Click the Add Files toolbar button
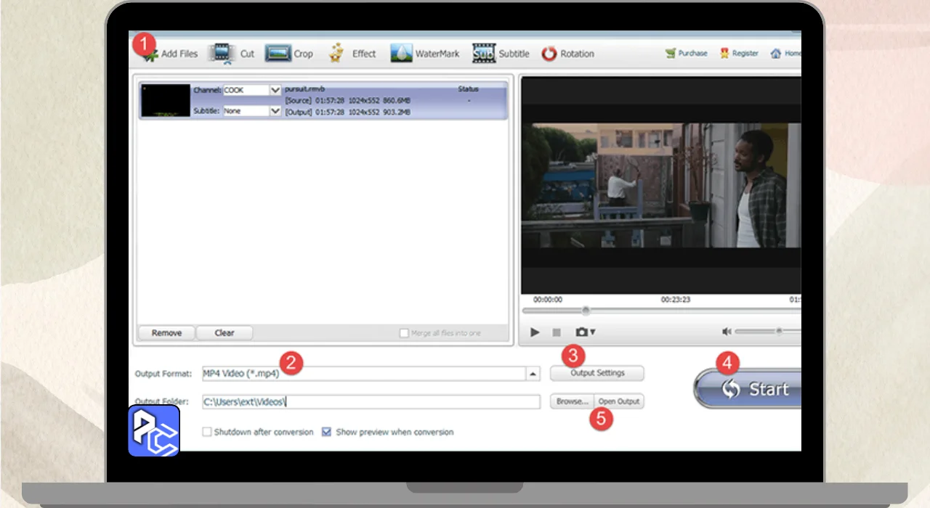 pos(169,53)
